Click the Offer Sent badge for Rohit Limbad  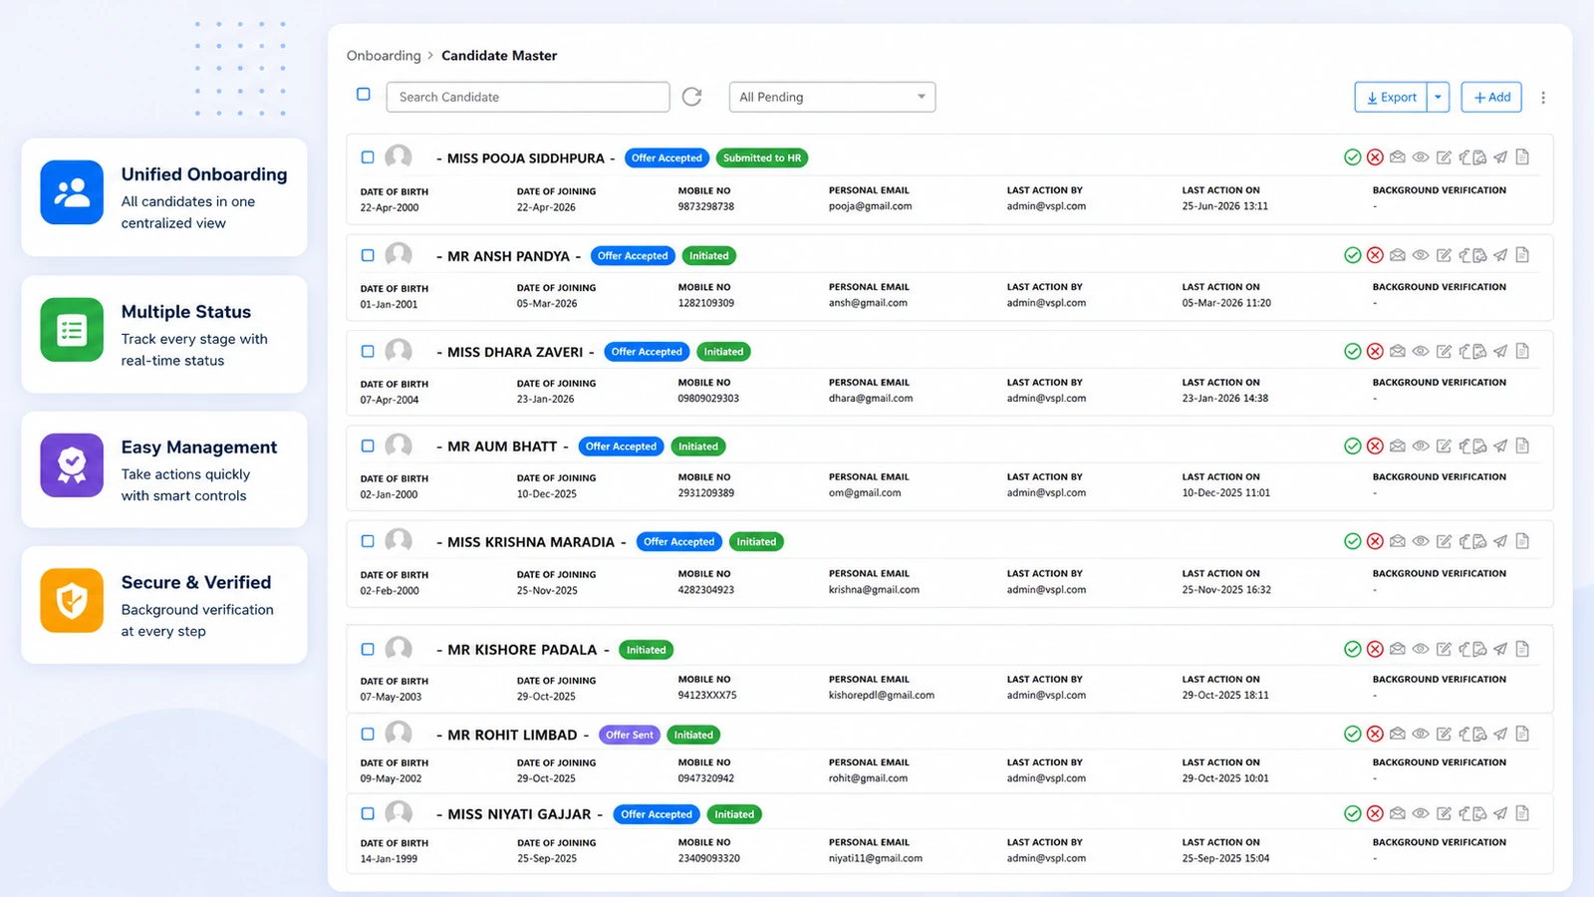click(x=630, y=735)
